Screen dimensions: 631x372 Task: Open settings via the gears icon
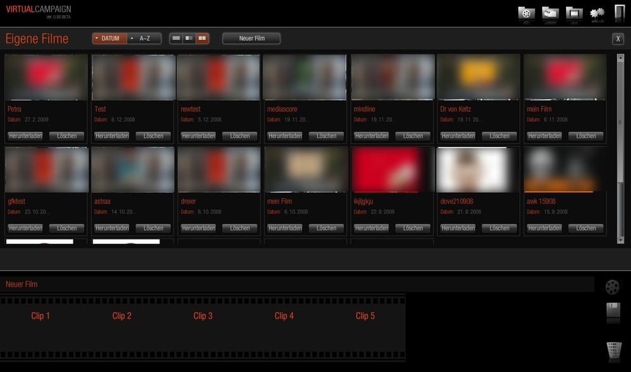(x=597, y=14)
